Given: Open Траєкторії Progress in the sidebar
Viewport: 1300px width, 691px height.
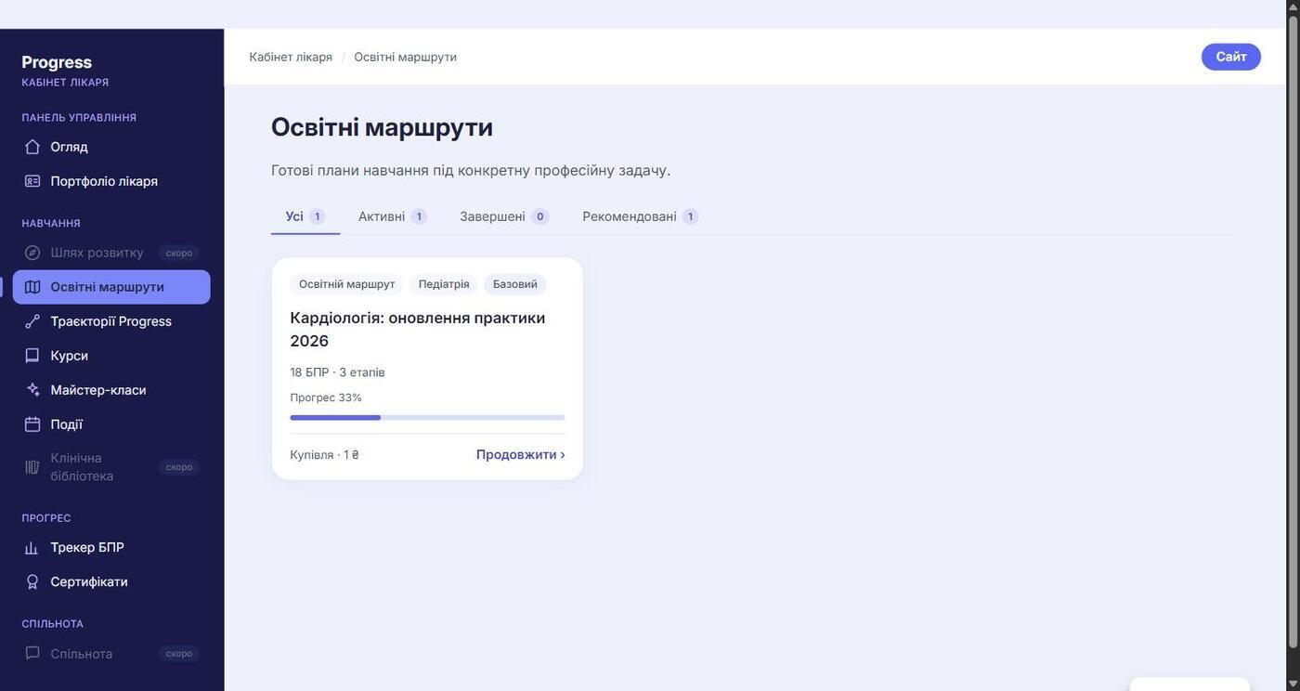Looking at the screenshot, I should point(111,321).
